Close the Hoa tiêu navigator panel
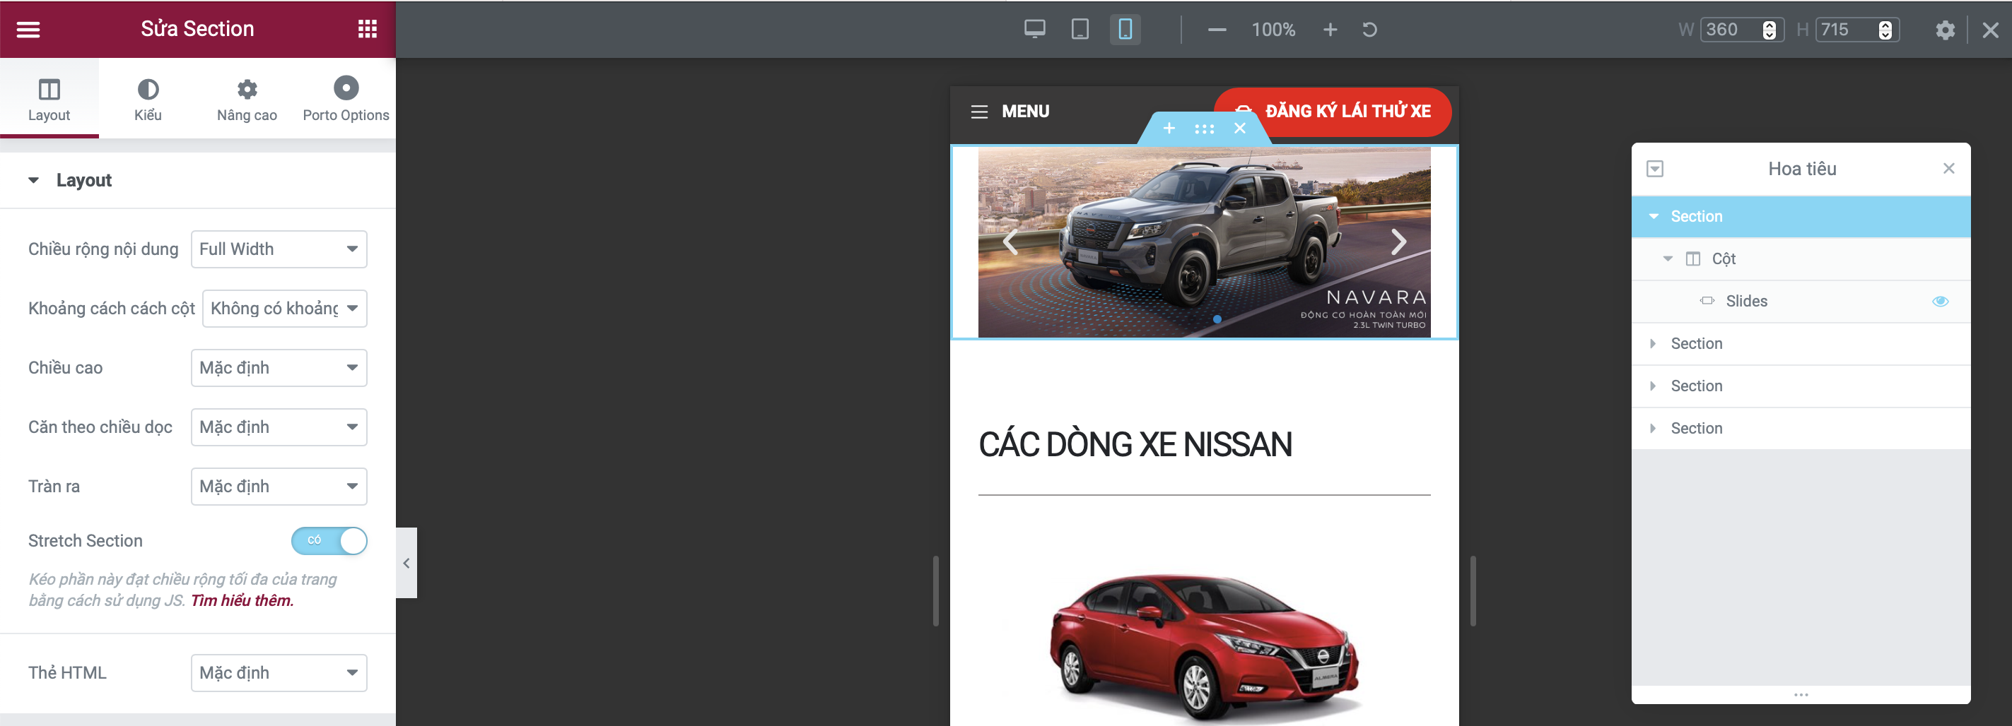Image resolution: width=2012 pixels, height=726 pixels. (x=1948, y=169)
